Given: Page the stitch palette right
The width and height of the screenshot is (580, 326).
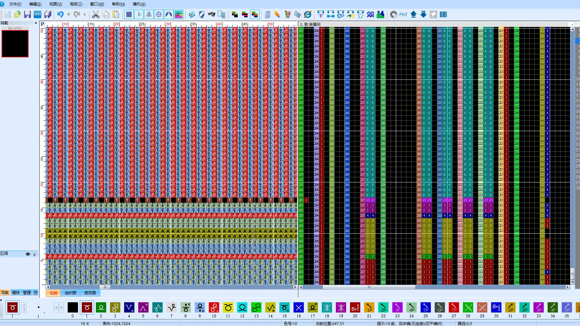Looking at the screenshot, I should (x=61, y=307).
